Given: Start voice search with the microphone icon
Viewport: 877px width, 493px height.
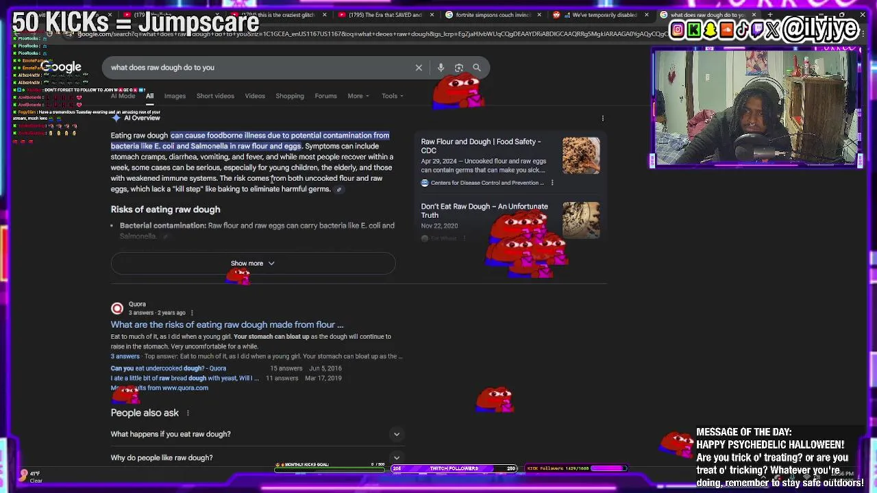Looking at the screenshot, I should pos(441,68).
